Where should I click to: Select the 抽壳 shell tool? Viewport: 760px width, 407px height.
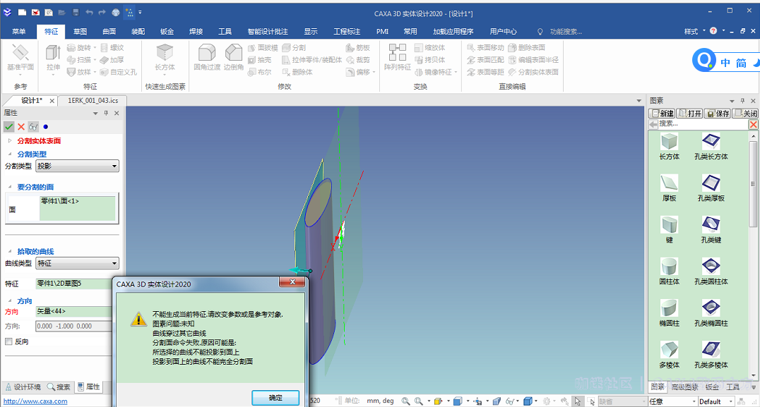(259, 59)
